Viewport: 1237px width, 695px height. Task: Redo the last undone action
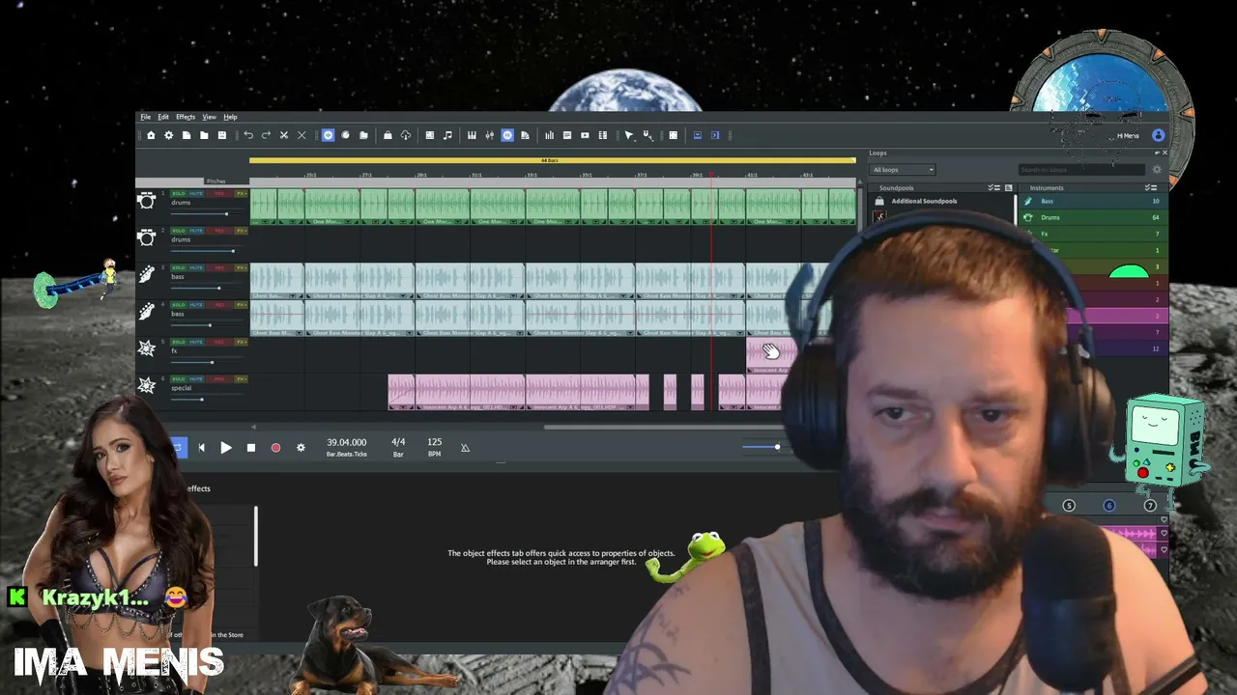click(x=266, y=135)
